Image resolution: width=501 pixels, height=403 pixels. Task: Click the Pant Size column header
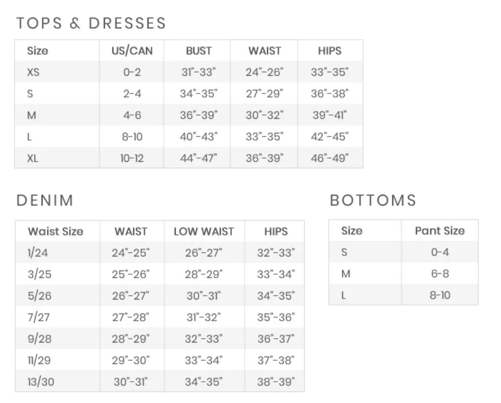tap(440, 231)
